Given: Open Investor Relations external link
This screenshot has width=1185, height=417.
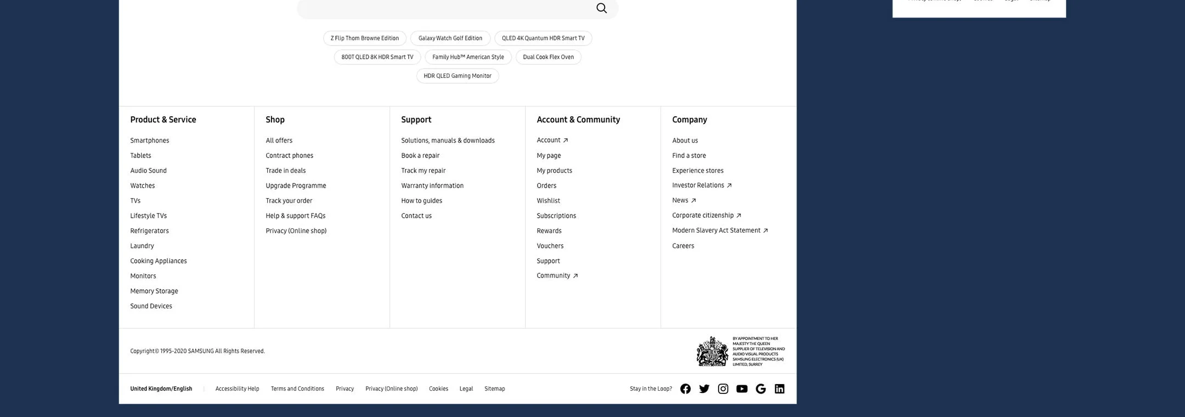Looking at the screenshot, I should coord(702,185).
